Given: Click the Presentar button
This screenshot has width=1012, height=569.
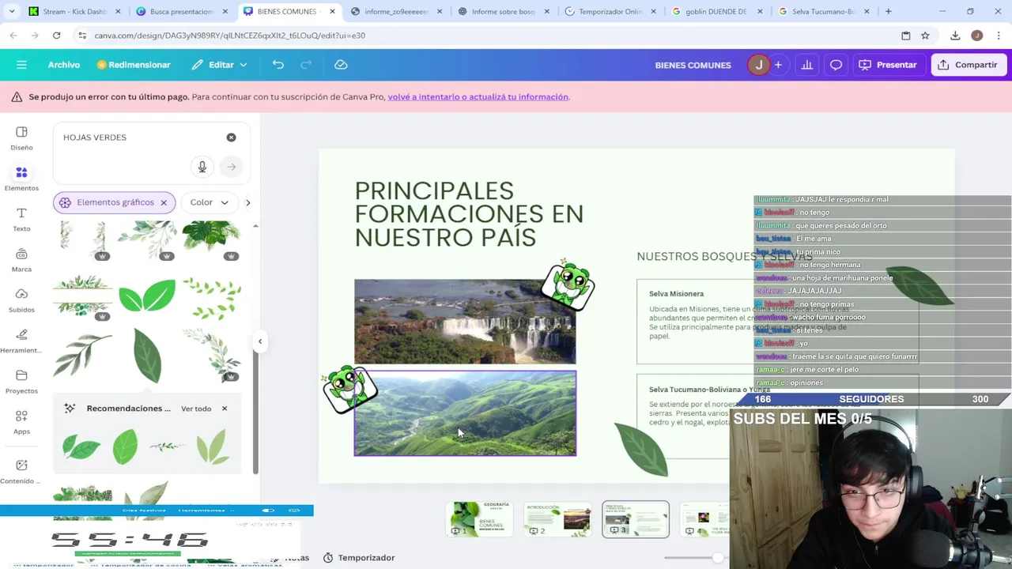Looking at the screenshot, I should 888,65.
